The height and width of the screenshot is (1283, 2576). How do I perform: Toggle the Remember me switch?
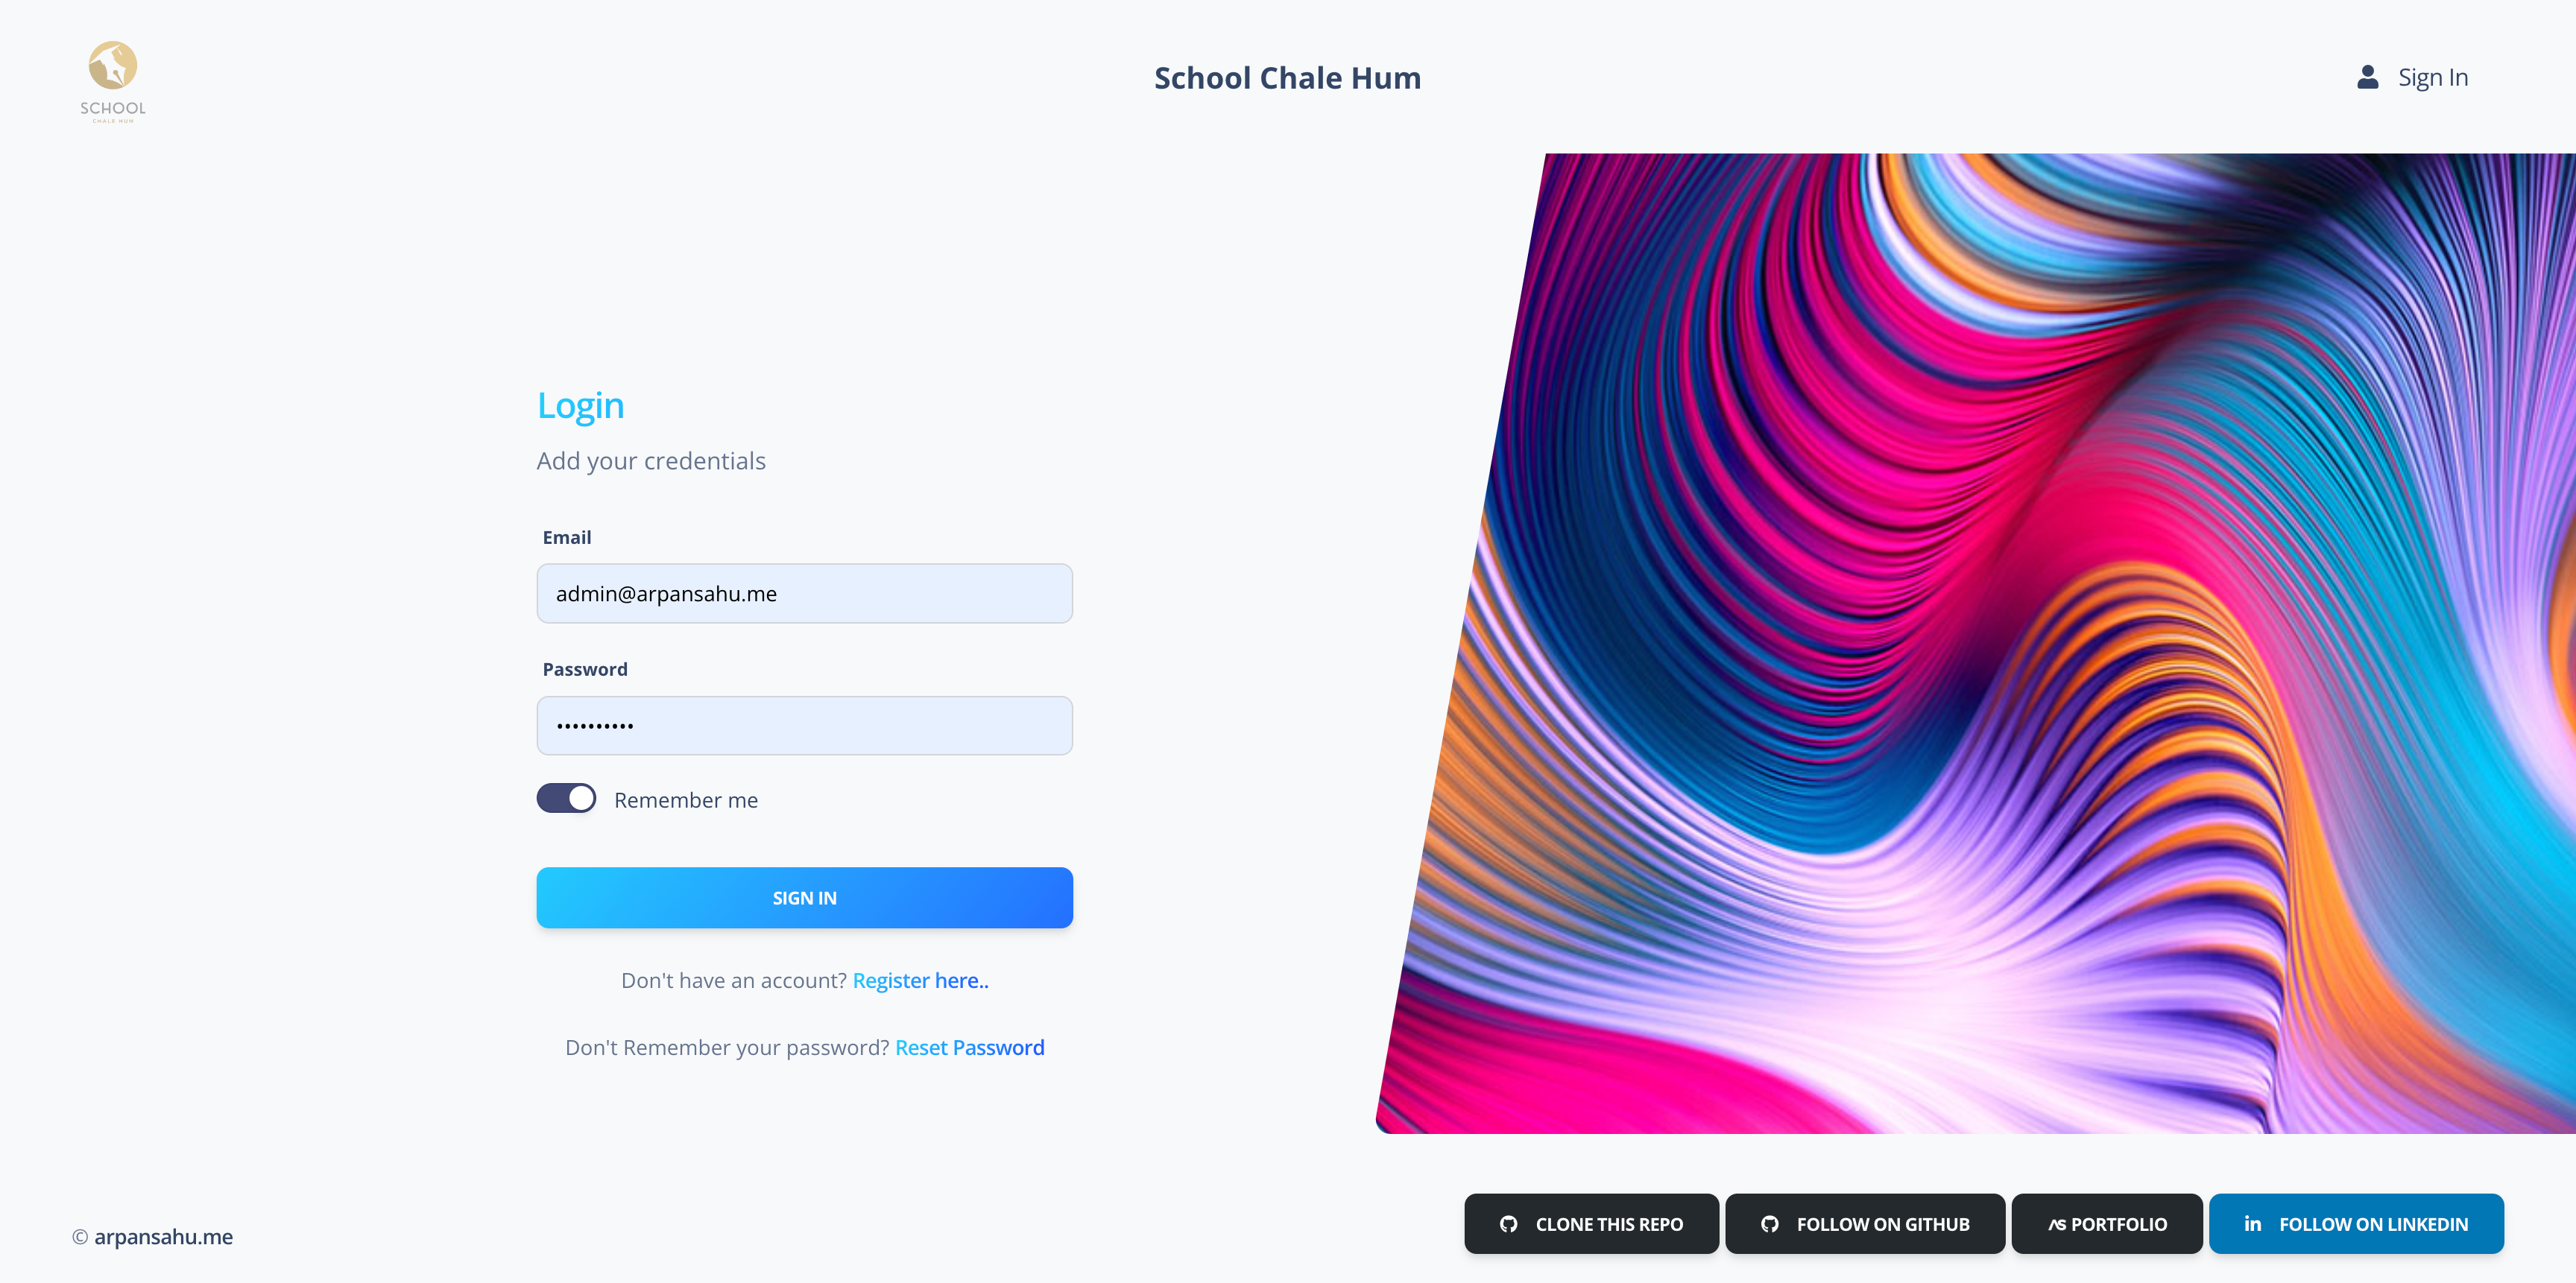click(566, 799)
